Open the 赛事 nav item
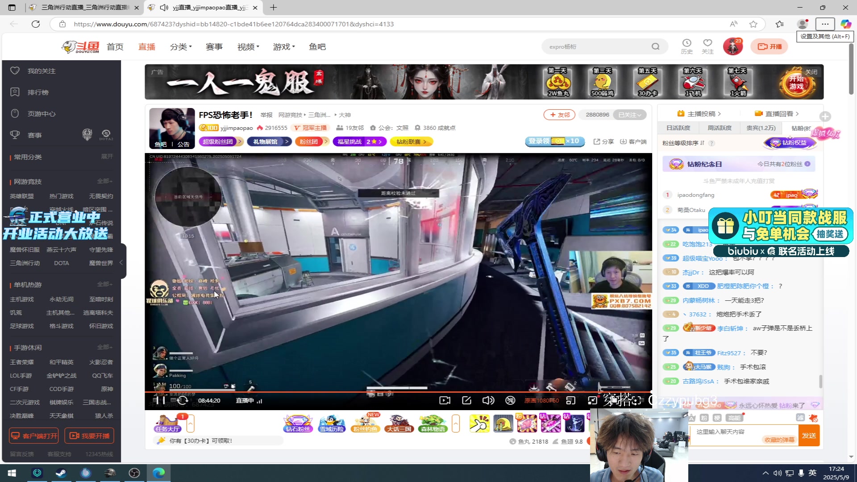 [x=214, y=46]
